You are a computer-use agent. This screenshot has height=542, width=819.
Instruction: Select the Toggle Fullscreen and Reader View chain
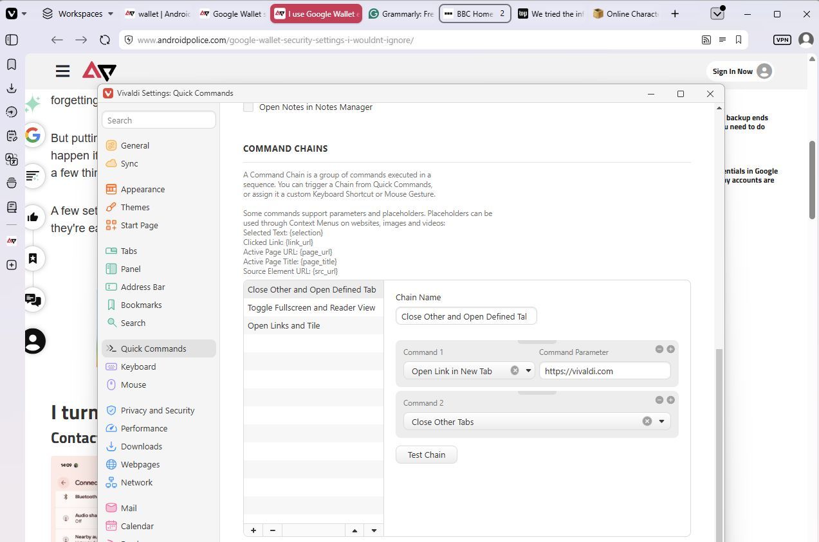click(x=313, y=307)
